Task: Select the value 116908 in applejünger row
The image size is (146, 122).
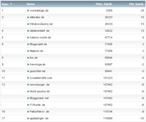Action: [x=108, y=118]
